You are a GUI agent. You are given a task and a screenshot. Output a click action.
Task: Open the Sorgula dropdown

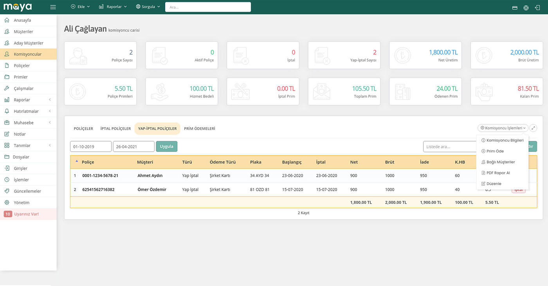148,7
